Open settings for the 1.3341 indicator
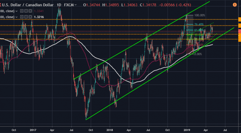Image resolution: width=241 pixels, height=133 pixels. [x=26, y=11]
